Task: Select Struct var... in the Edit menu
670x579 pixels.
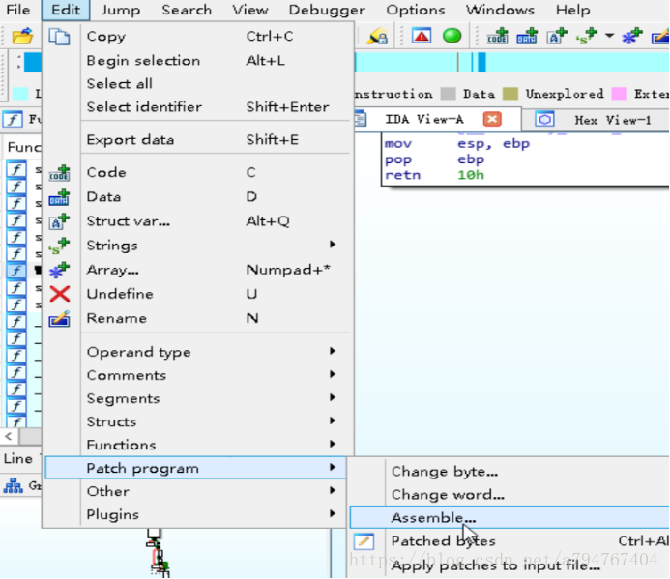Action: coord(128,220)
